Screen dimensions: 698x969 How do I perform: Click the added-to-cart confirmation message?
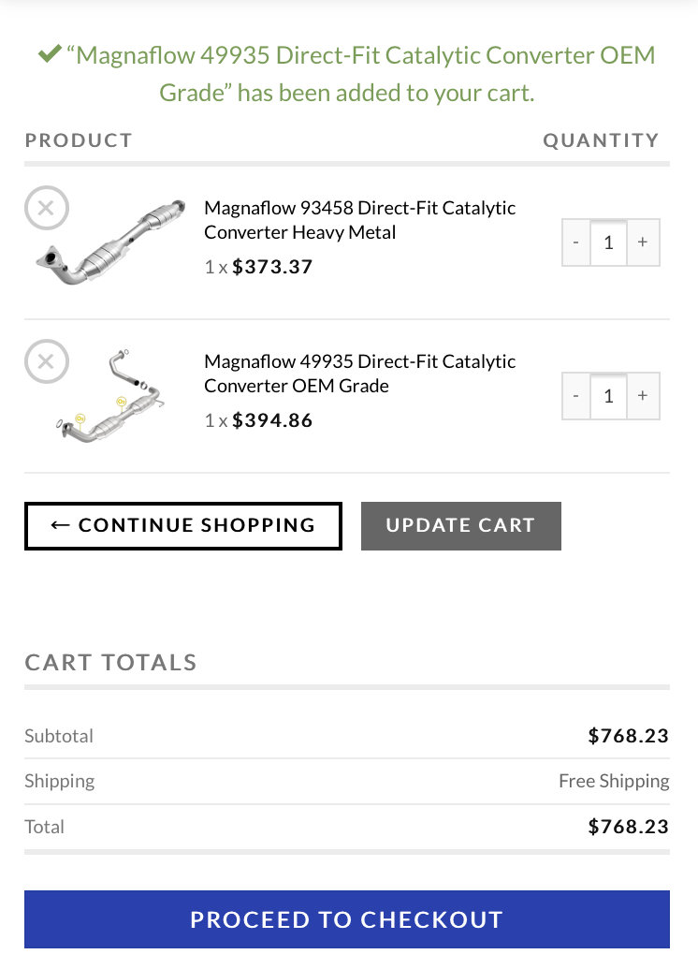click(346, 74)
